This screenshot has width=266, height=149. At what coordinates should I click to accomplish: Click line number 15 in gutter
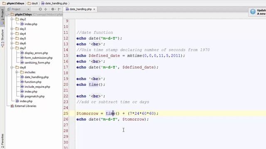coord(66,55)
